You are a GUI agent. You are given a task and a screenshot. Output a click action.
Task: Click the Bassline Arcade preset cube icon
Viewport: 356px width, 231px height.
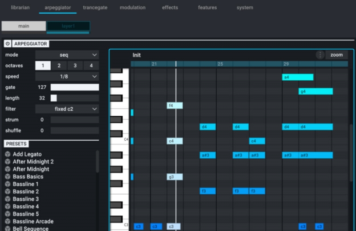pos(8,221)
